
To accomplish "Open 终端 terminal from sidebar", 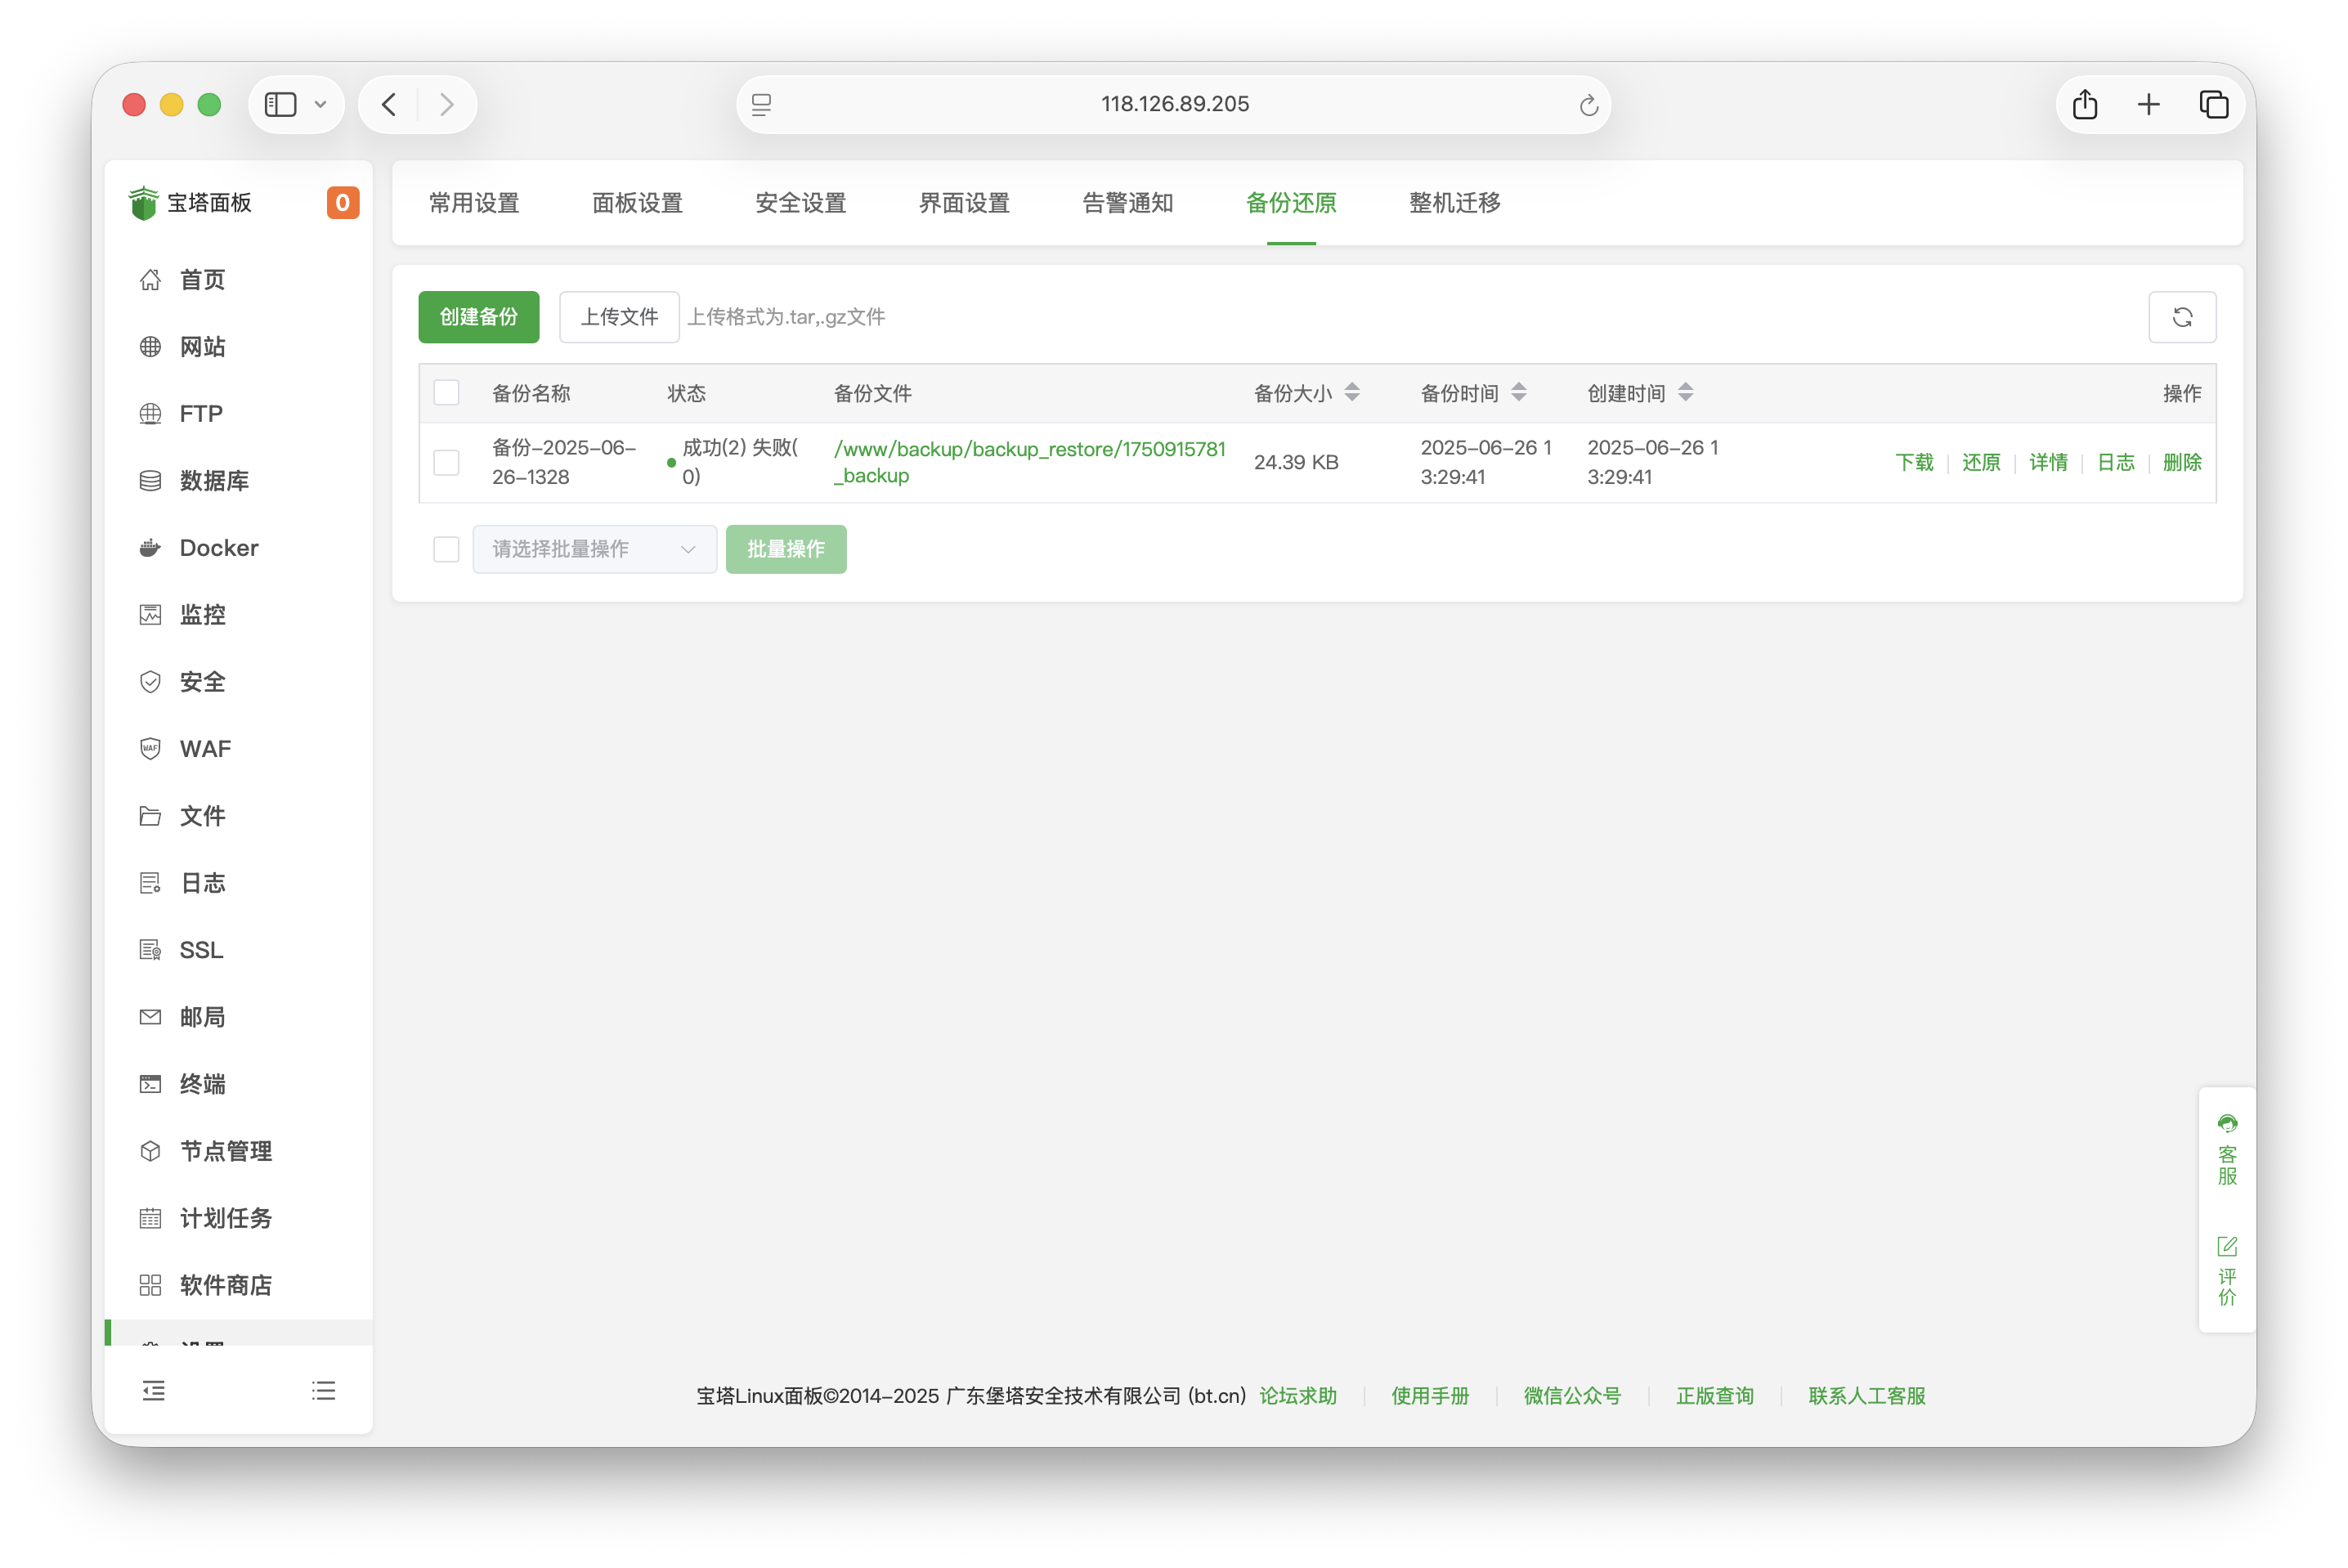I will (201, 1084).
